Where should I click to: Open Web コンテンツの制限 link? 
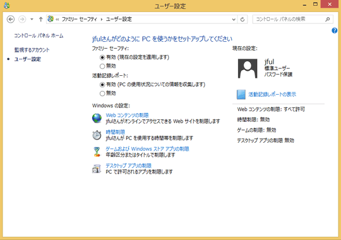[127, 115]
